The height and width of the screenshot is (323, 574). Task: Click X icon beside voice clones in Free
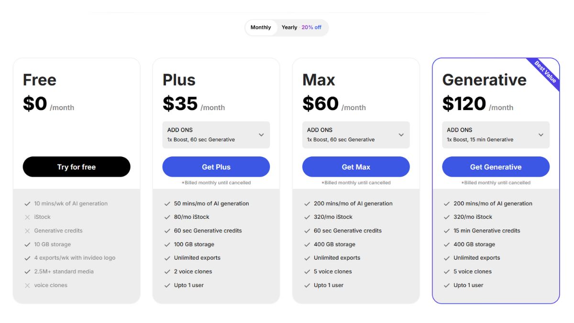tap(27, 285)
